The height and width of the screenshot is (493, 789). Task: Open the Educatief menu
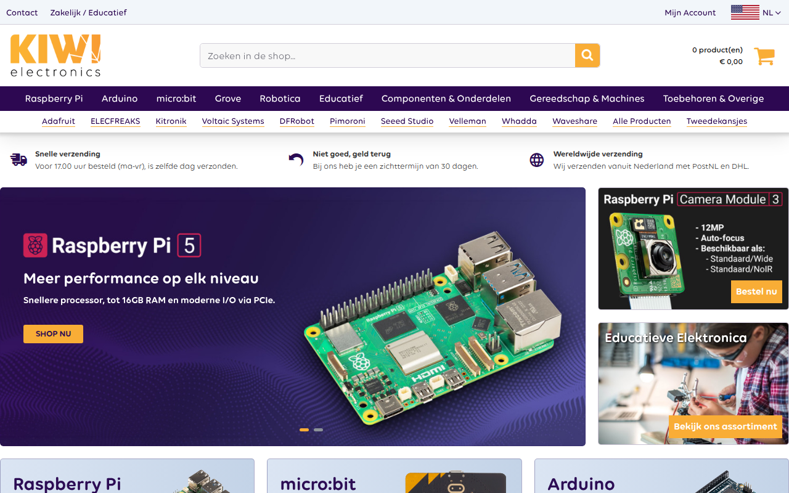[x=341, y=99]
